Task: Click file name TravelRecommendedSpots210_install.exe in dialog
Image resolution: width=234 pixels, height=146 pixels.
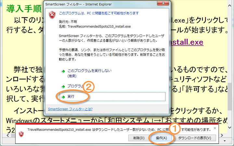Action: click(x=99, y=27)
